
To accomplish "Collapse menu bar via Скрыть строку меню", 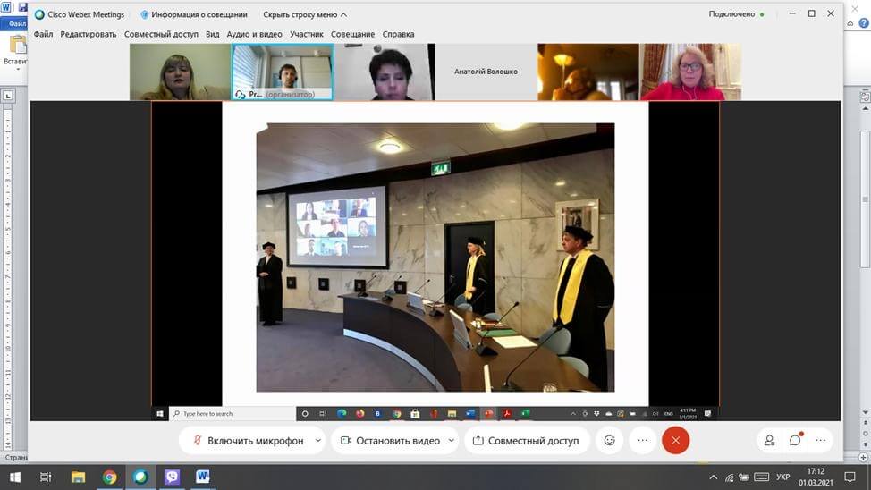I will coord(305,14).
